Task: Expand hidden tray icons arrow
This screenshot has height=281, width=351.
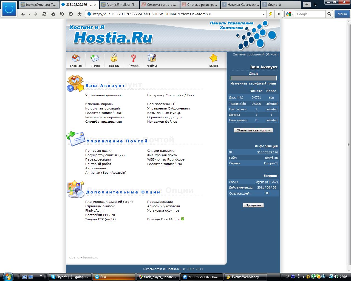Action: pos(303,277)
